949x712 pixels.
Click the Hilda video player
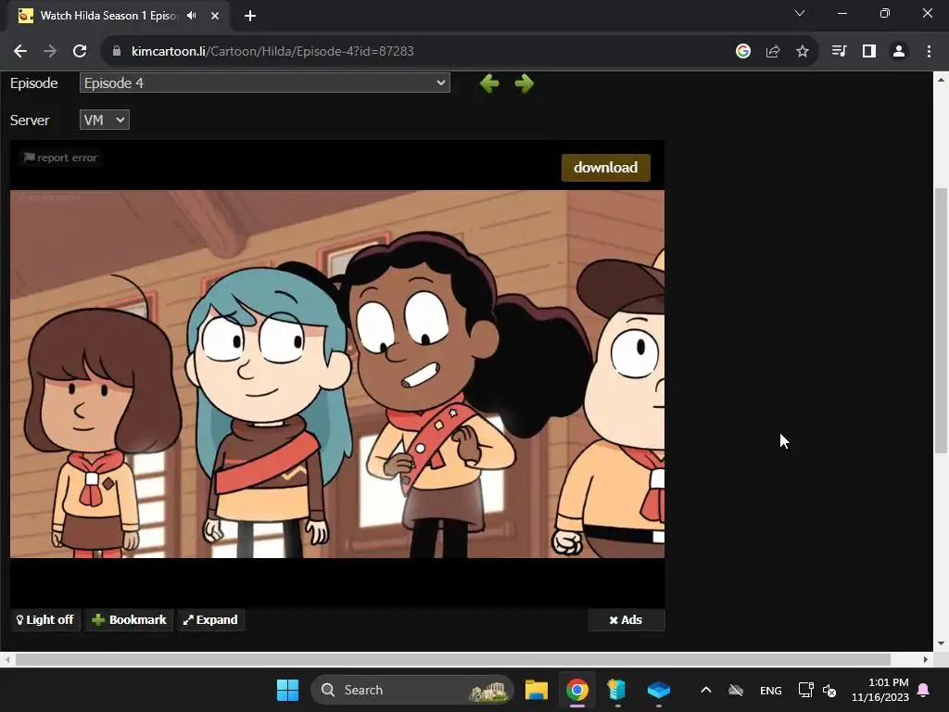(337, 374)
